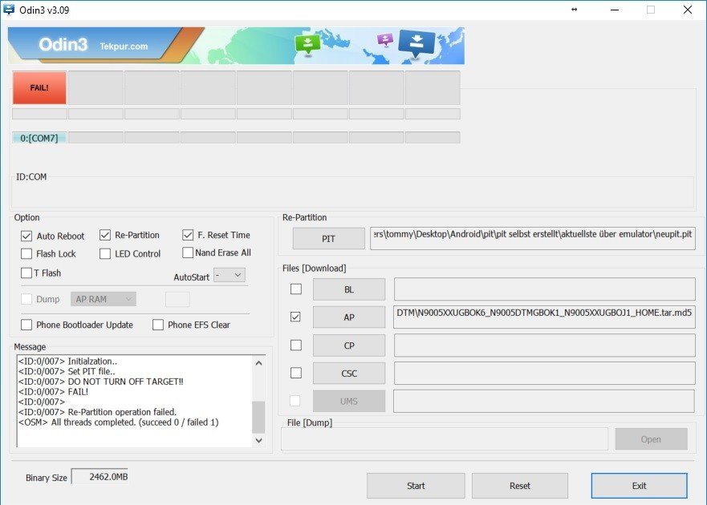Check Phone Bootloader Update
The width and height of the screenshot is (707, 505).
point(26,325)
